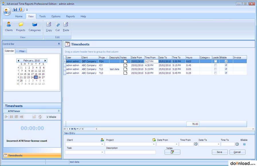This screenshot has height=166, width=257.
Task: Start the ATRTimer with play button
Action: [x=6, y=117]
